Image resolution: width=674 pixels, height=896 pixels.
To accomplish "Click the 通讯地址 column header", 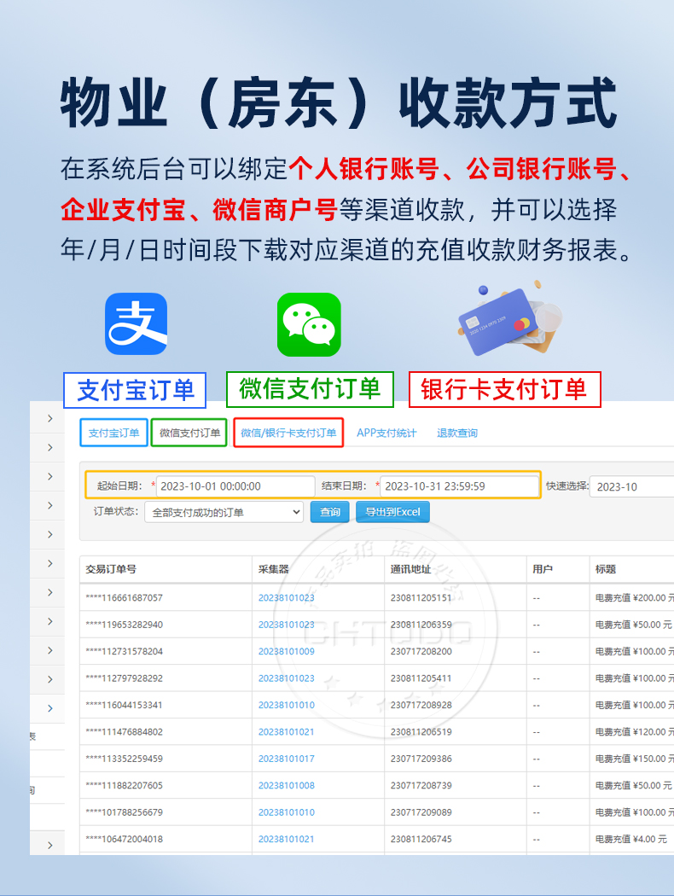I will coord(410,569).
